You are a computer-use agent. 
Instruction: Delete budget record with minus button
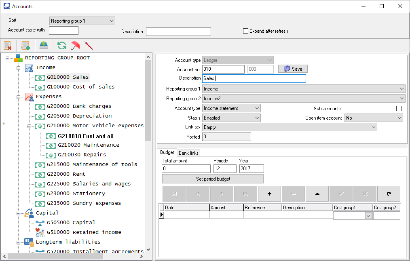[294, 194]
